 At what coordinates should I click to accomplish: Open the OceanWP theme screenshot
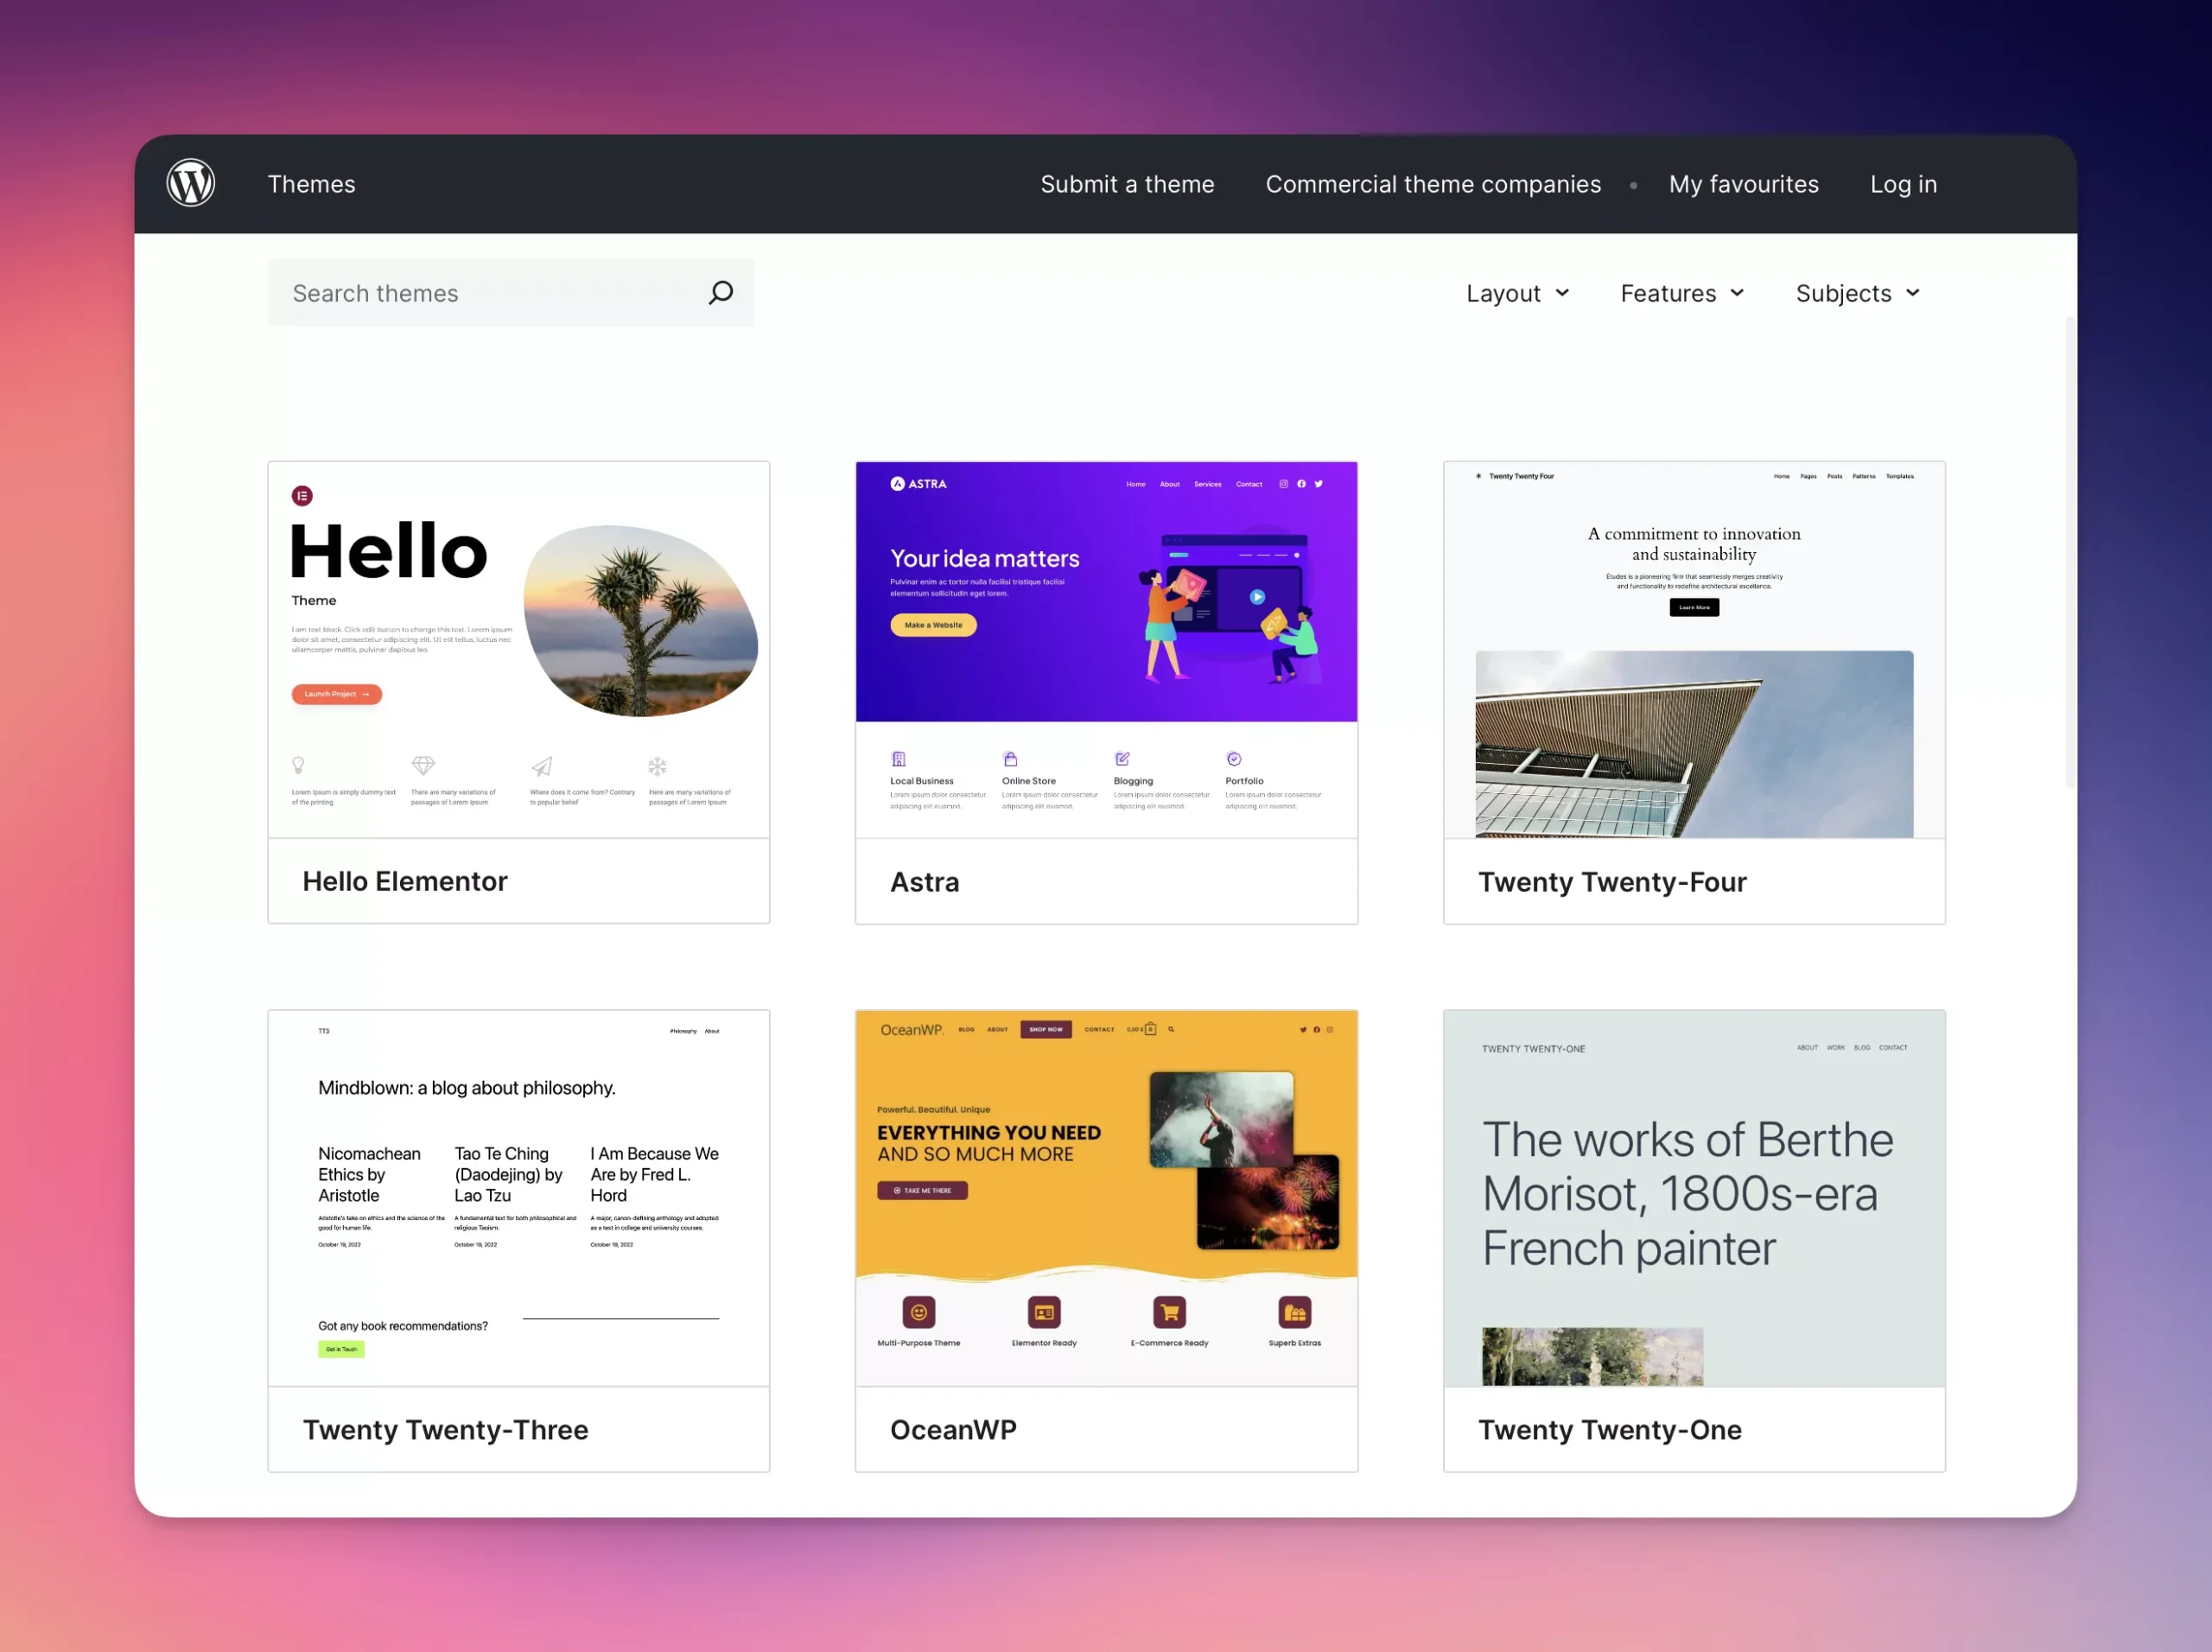tap(1106, 1198)
